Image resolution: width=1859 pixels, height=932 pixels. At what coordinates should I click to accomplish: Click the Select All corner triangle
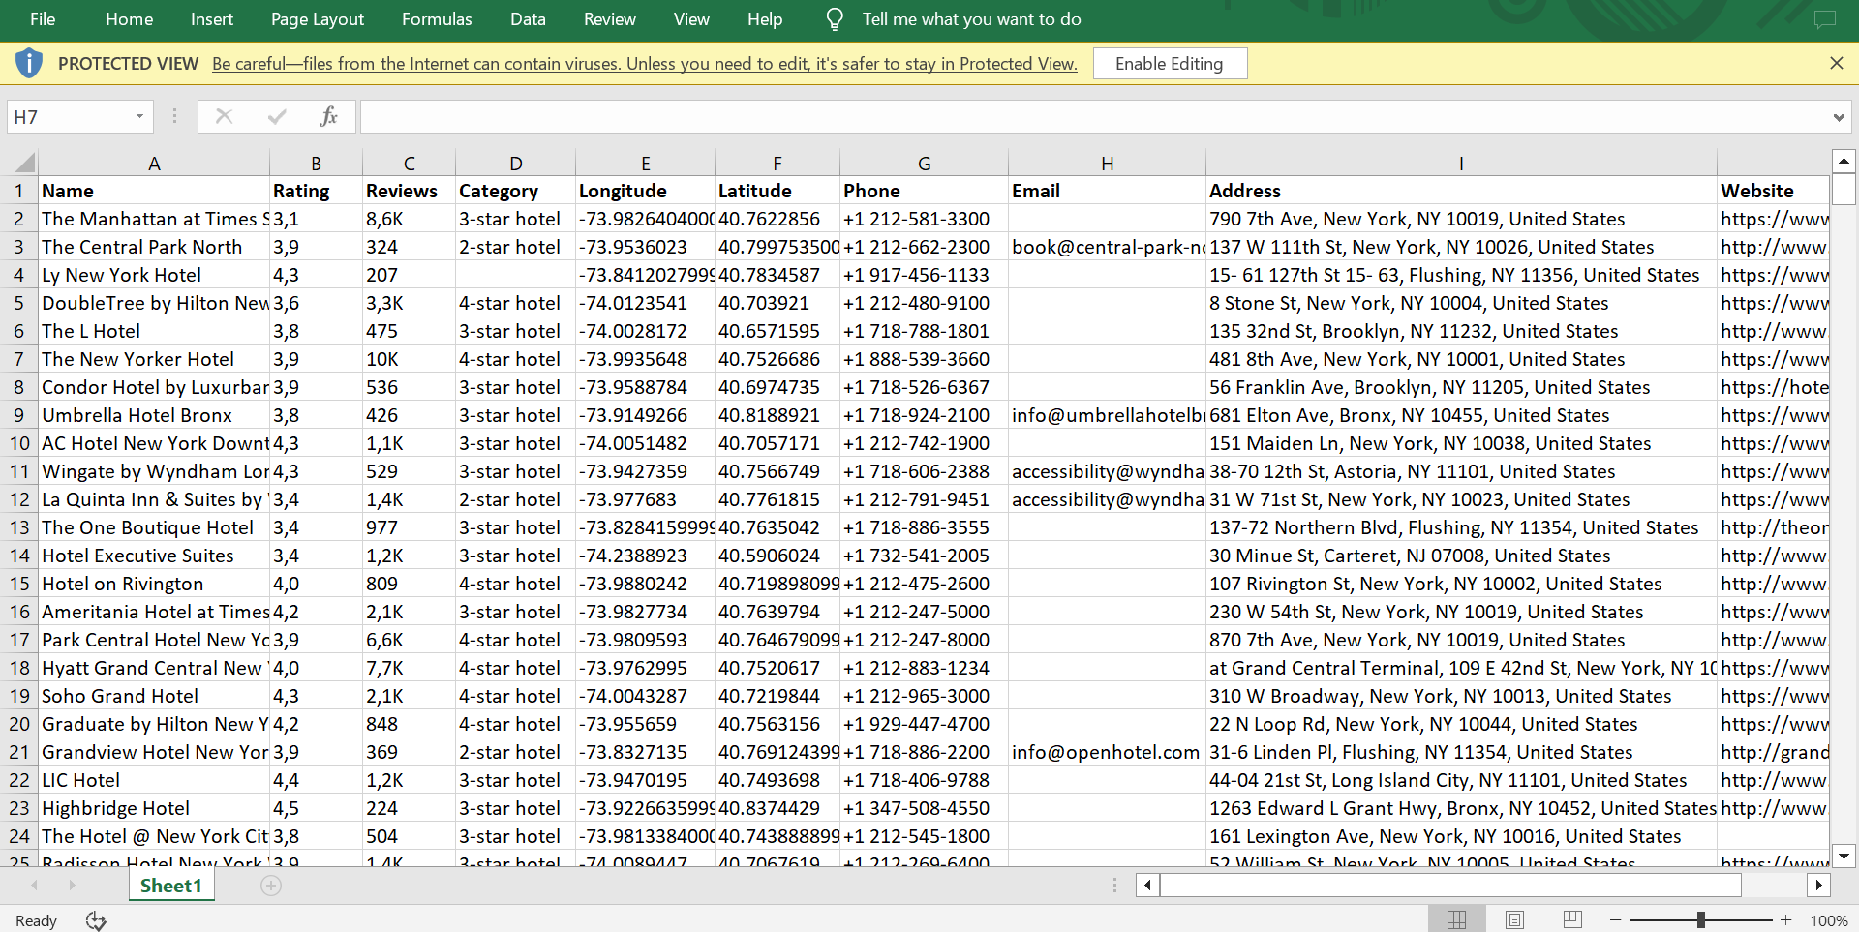tap(25, 163)
